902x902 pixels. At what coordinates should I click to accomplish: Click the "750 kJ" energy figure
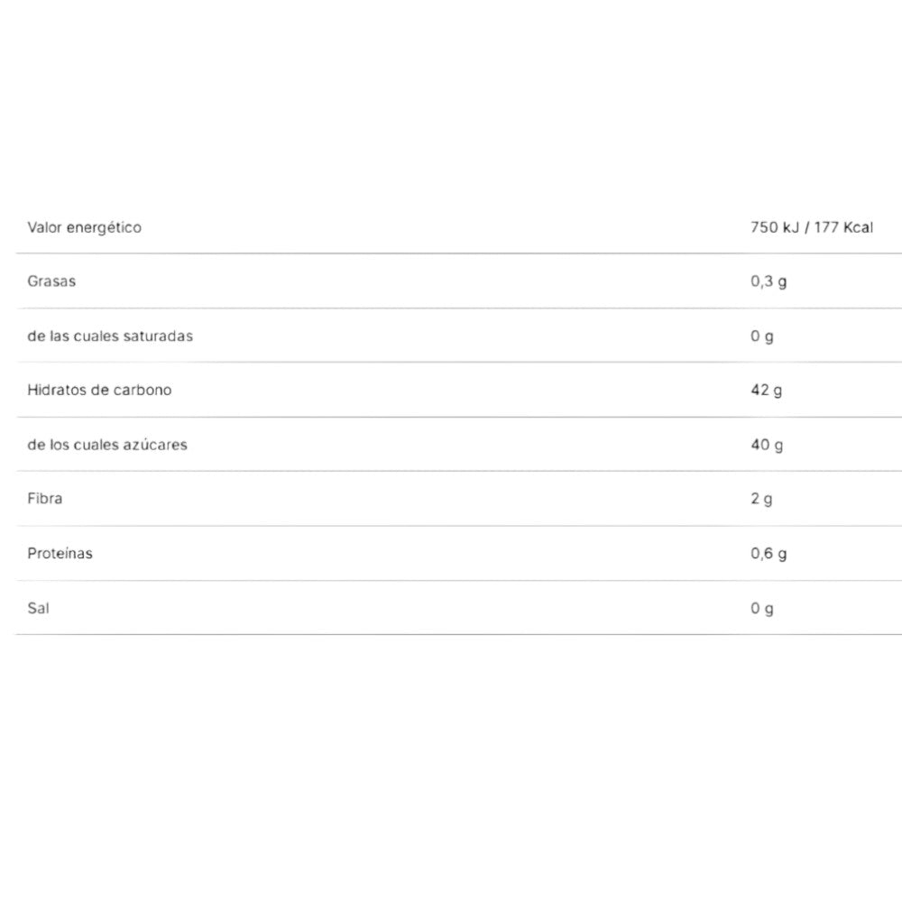coord(774,227)
